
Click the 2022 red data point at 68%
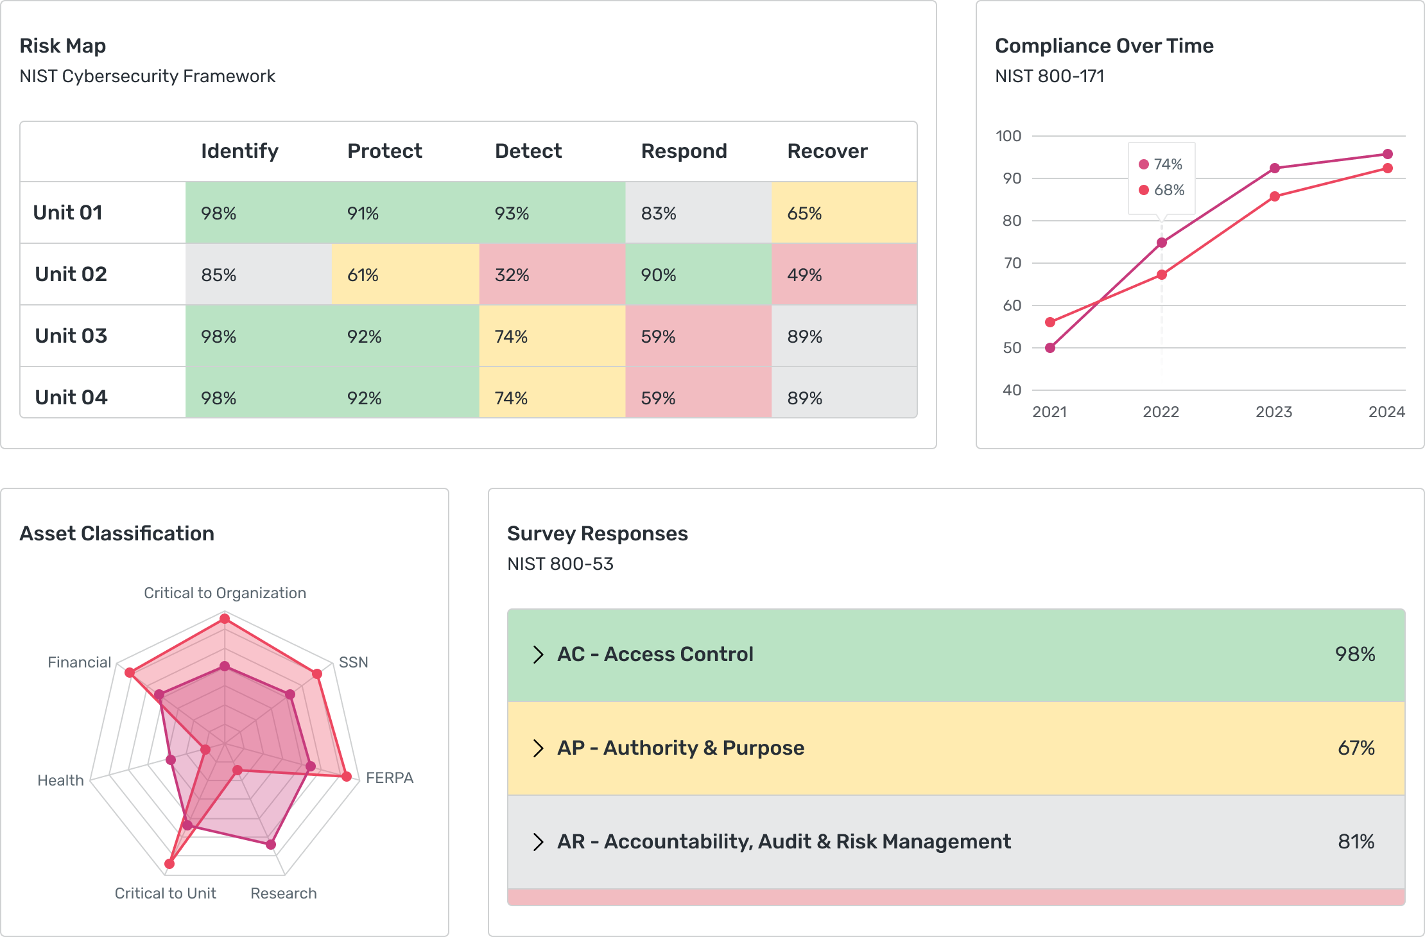(1162, 275)
